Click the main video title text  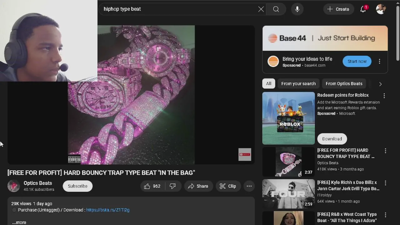point(101,172)
